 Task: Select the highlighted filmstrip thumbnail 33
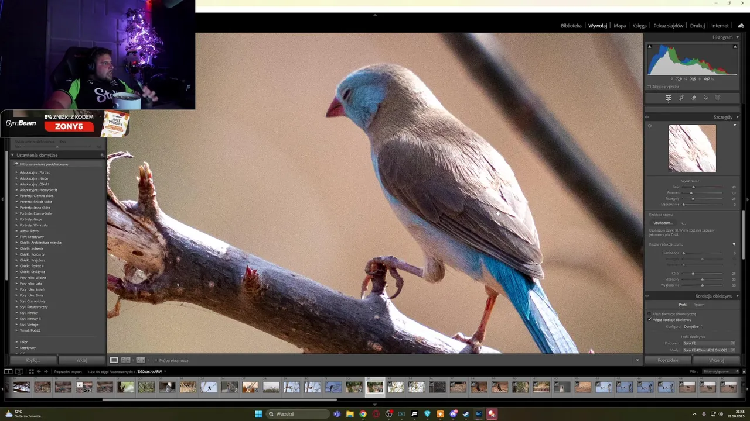click(x=375, y=387)
